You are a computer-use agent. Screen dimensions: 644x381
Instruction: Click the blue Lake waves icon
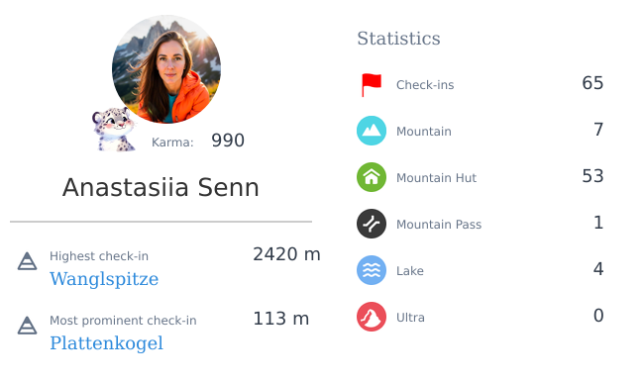click(x=372, y=270)
